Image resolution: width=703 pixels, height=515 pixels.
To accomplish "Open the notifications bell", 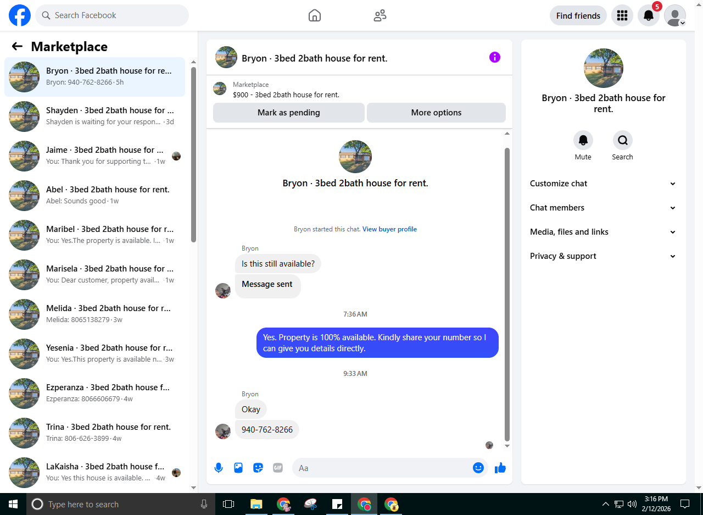I will (x=649, y=15).
